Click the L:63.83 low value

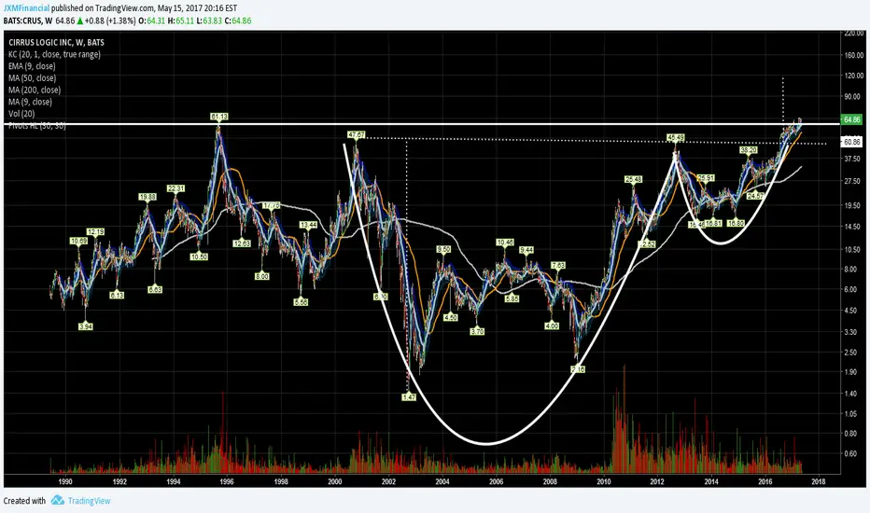[x=209, y=21]
